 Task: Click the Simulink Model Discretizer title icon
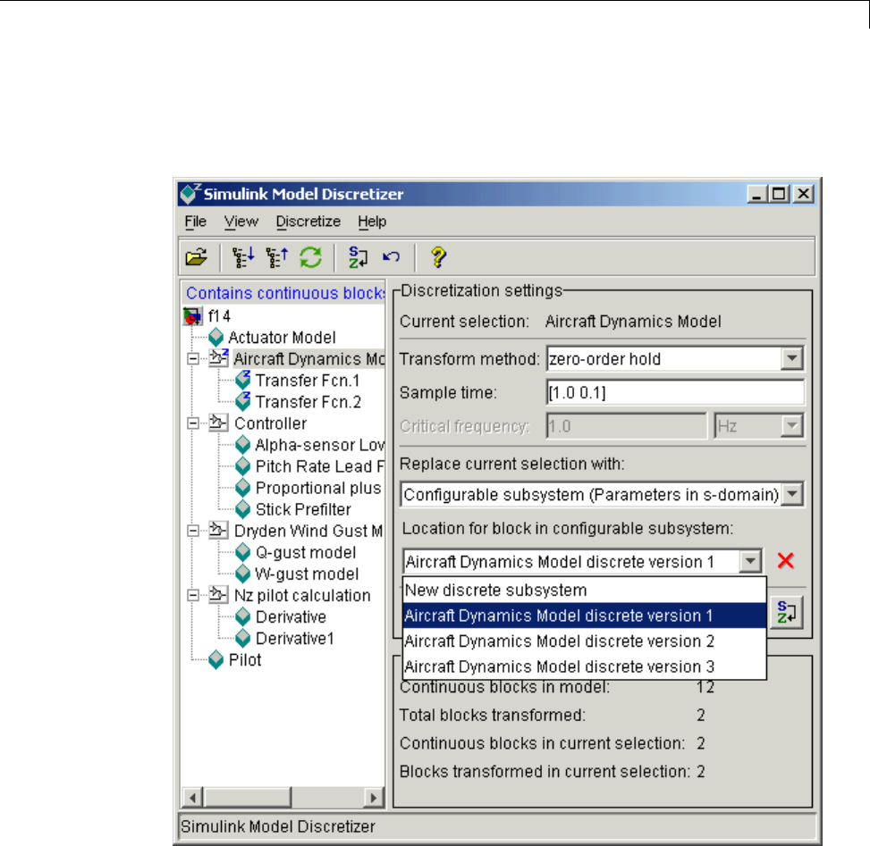(x=190, y=194)
